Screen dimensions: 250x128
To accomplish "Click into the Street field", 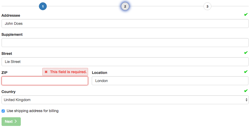I will (125, 62).
